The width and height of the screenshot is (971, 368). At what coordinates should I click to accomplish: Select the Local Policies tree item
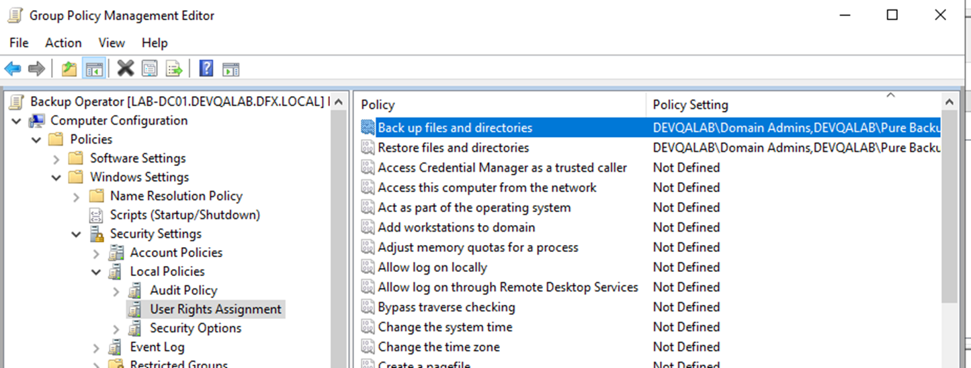click(x=167, y=271)
